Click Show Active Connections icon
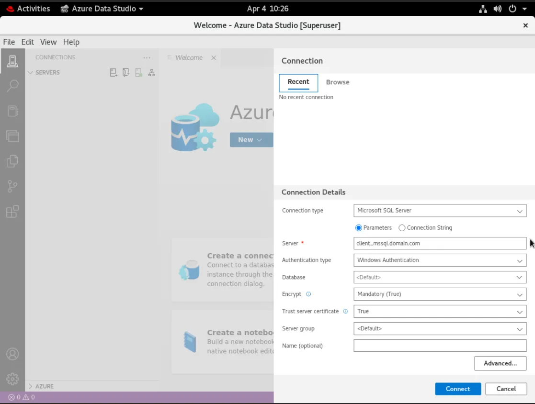 [138, 72]
